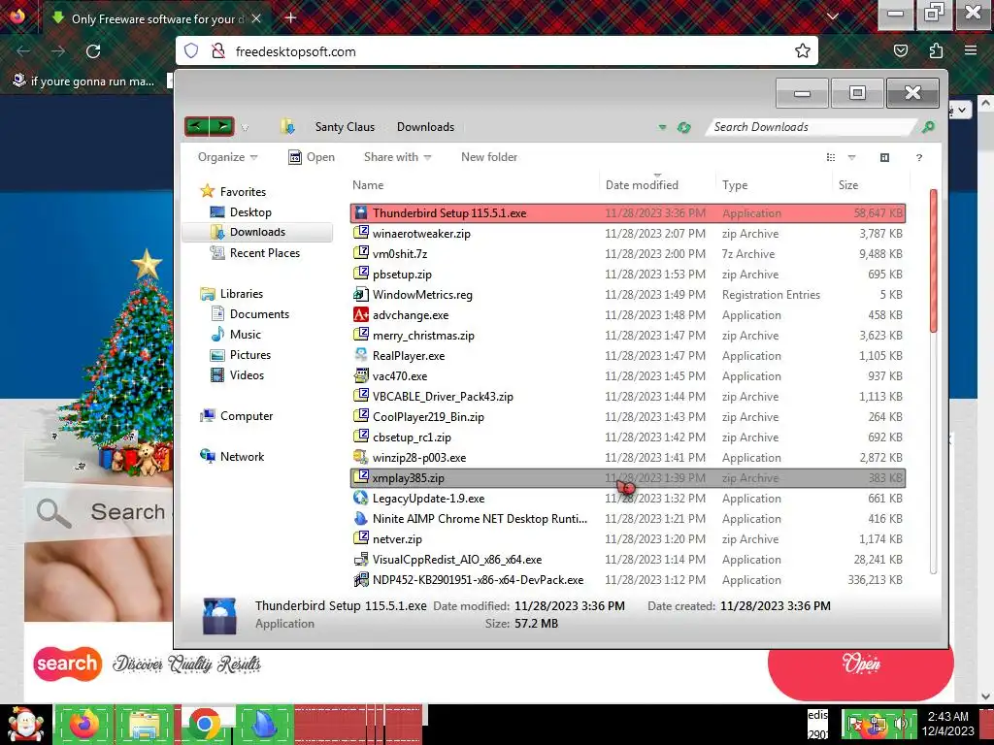Click Search Downloads input field
The image size is (994, 745).
click(x=812, y=127)
